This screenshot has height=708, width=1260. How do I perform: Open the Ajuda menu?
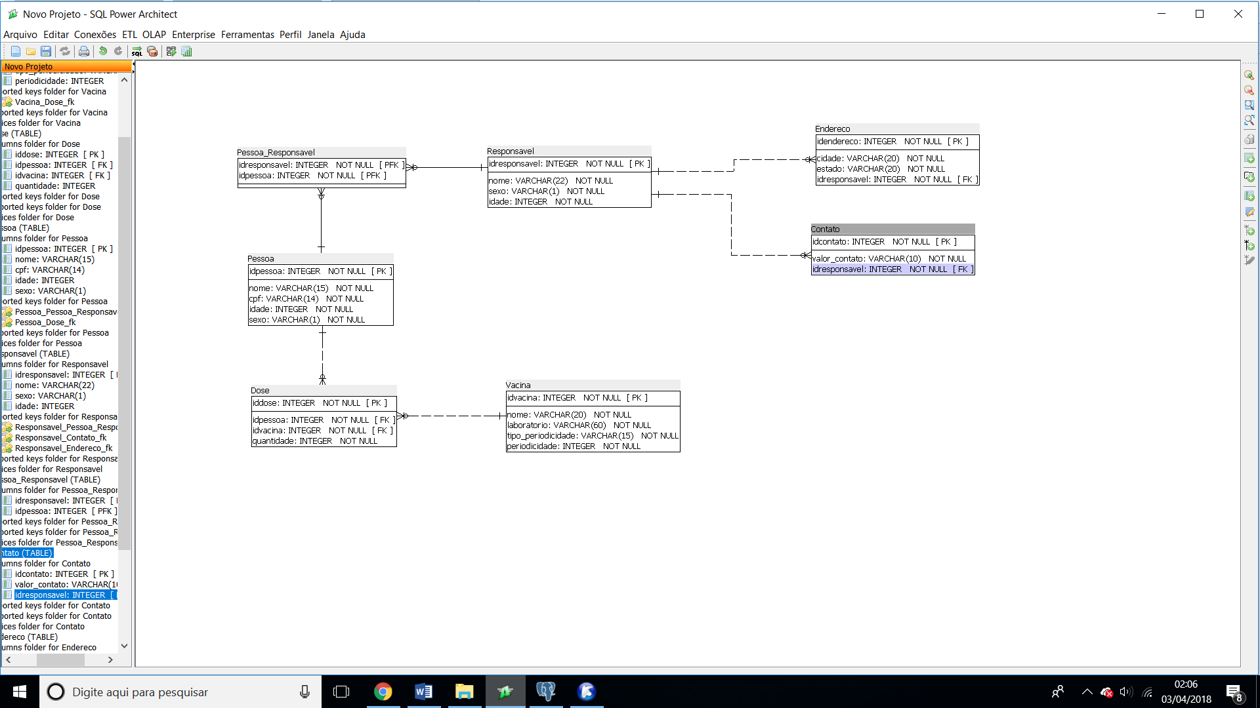(x=352, y=35)
